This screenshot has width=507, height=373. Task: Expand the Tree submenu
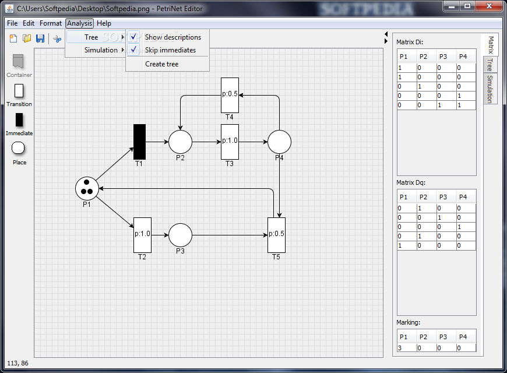[96, 37]
